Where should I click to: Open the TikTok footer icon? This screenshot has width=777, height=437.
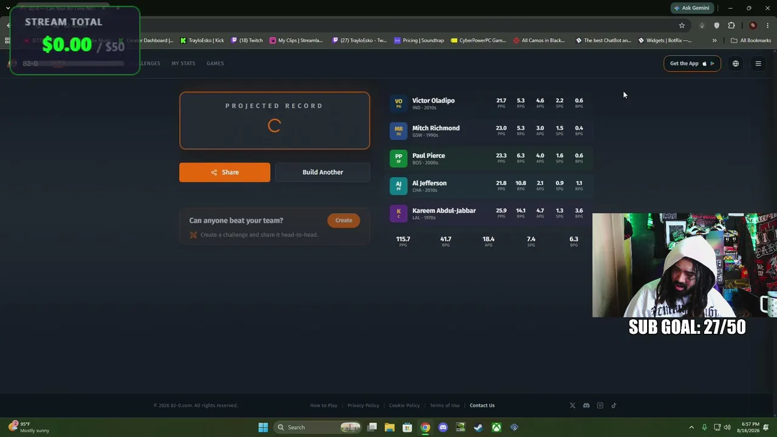[x=614, y=405]
